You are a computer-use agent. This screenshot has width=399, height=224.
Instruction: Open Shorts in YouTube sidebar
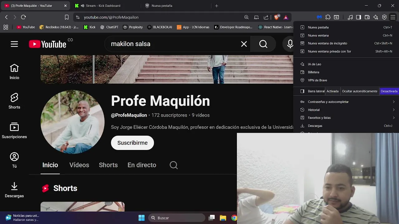pos(14,101)
